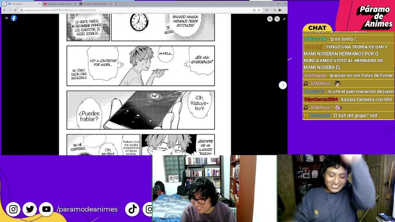This screenshot has width=395, height=222.
Task: Click the manga panel showing the cracked phone
Action: tap(141, 110)
